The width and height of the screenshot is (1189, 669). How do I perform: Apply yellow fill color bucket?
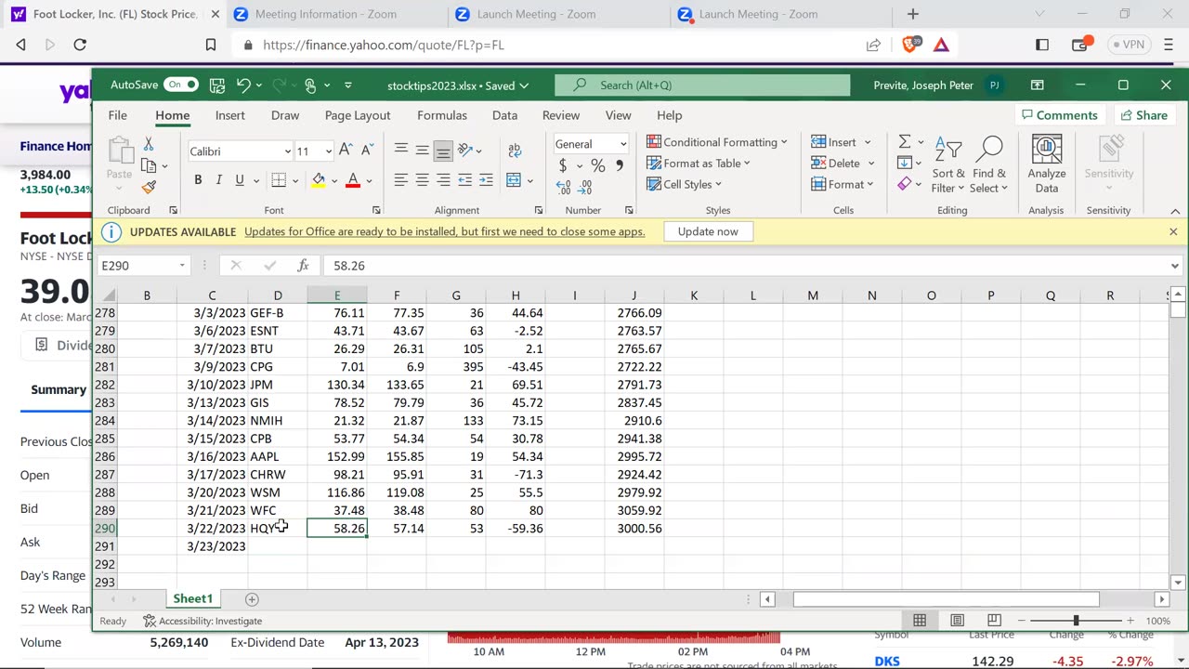click(319, 180)
